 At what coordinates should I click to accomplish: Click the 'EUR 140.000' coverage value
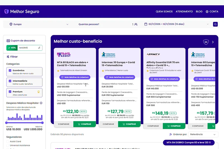(x=152, y=89)
